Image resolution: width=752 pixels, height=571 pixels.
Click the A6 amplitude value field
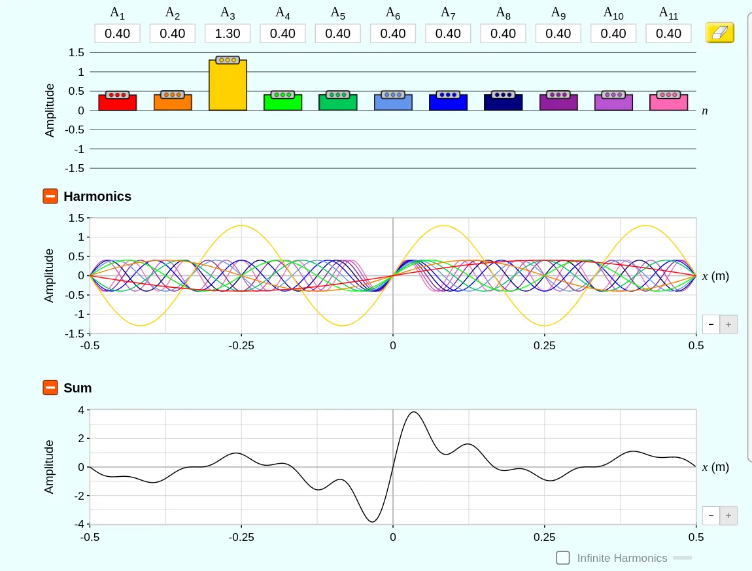pyautogui.click(x=393, y=33)
